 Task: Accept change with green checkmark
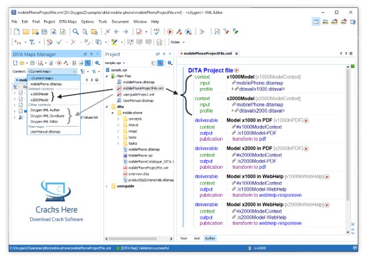pyautogui.click(x=59, y=42)
